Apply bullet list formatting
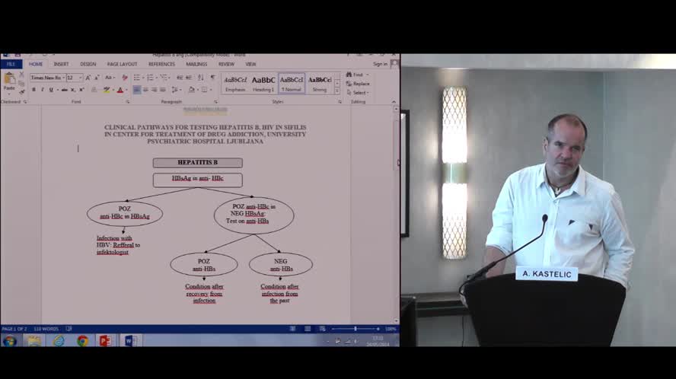 tap(137, 78)
